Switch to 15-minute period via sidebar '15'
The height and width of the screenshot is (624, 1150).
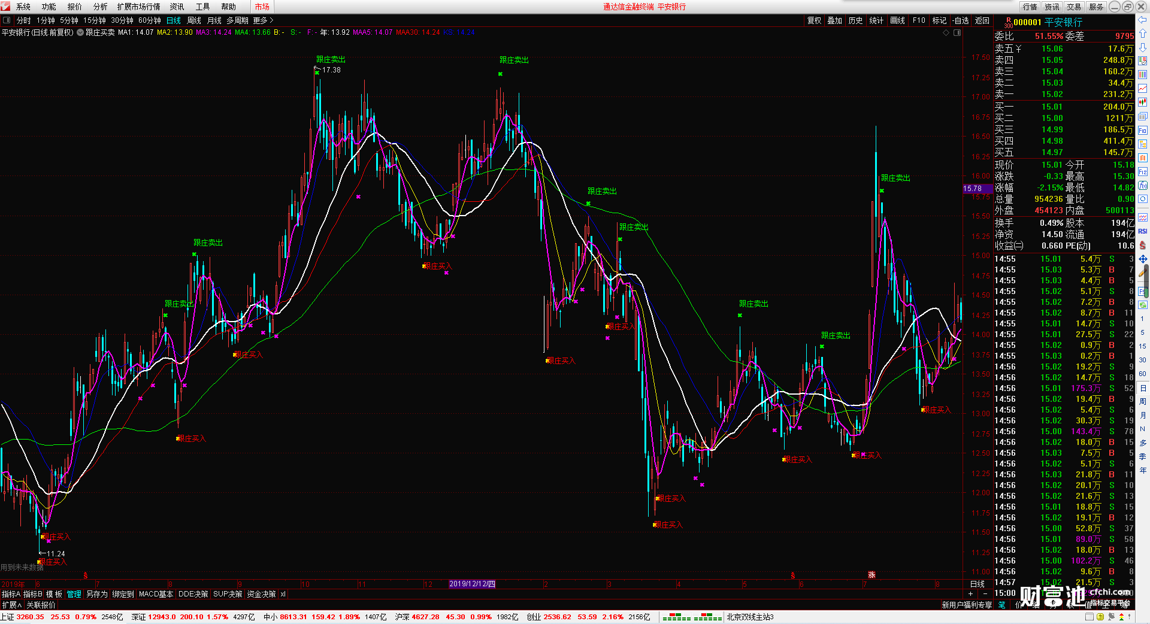(x=1143, y=346)
